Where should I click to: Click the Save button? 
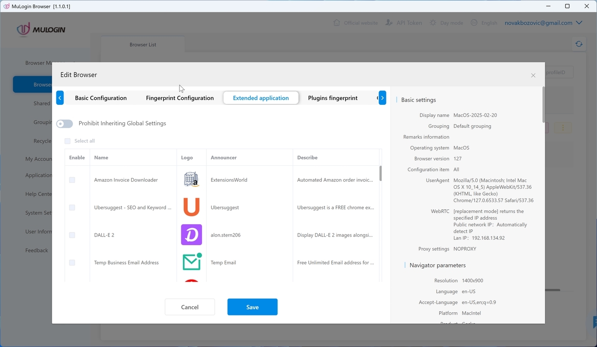click(x=252, y=307)
